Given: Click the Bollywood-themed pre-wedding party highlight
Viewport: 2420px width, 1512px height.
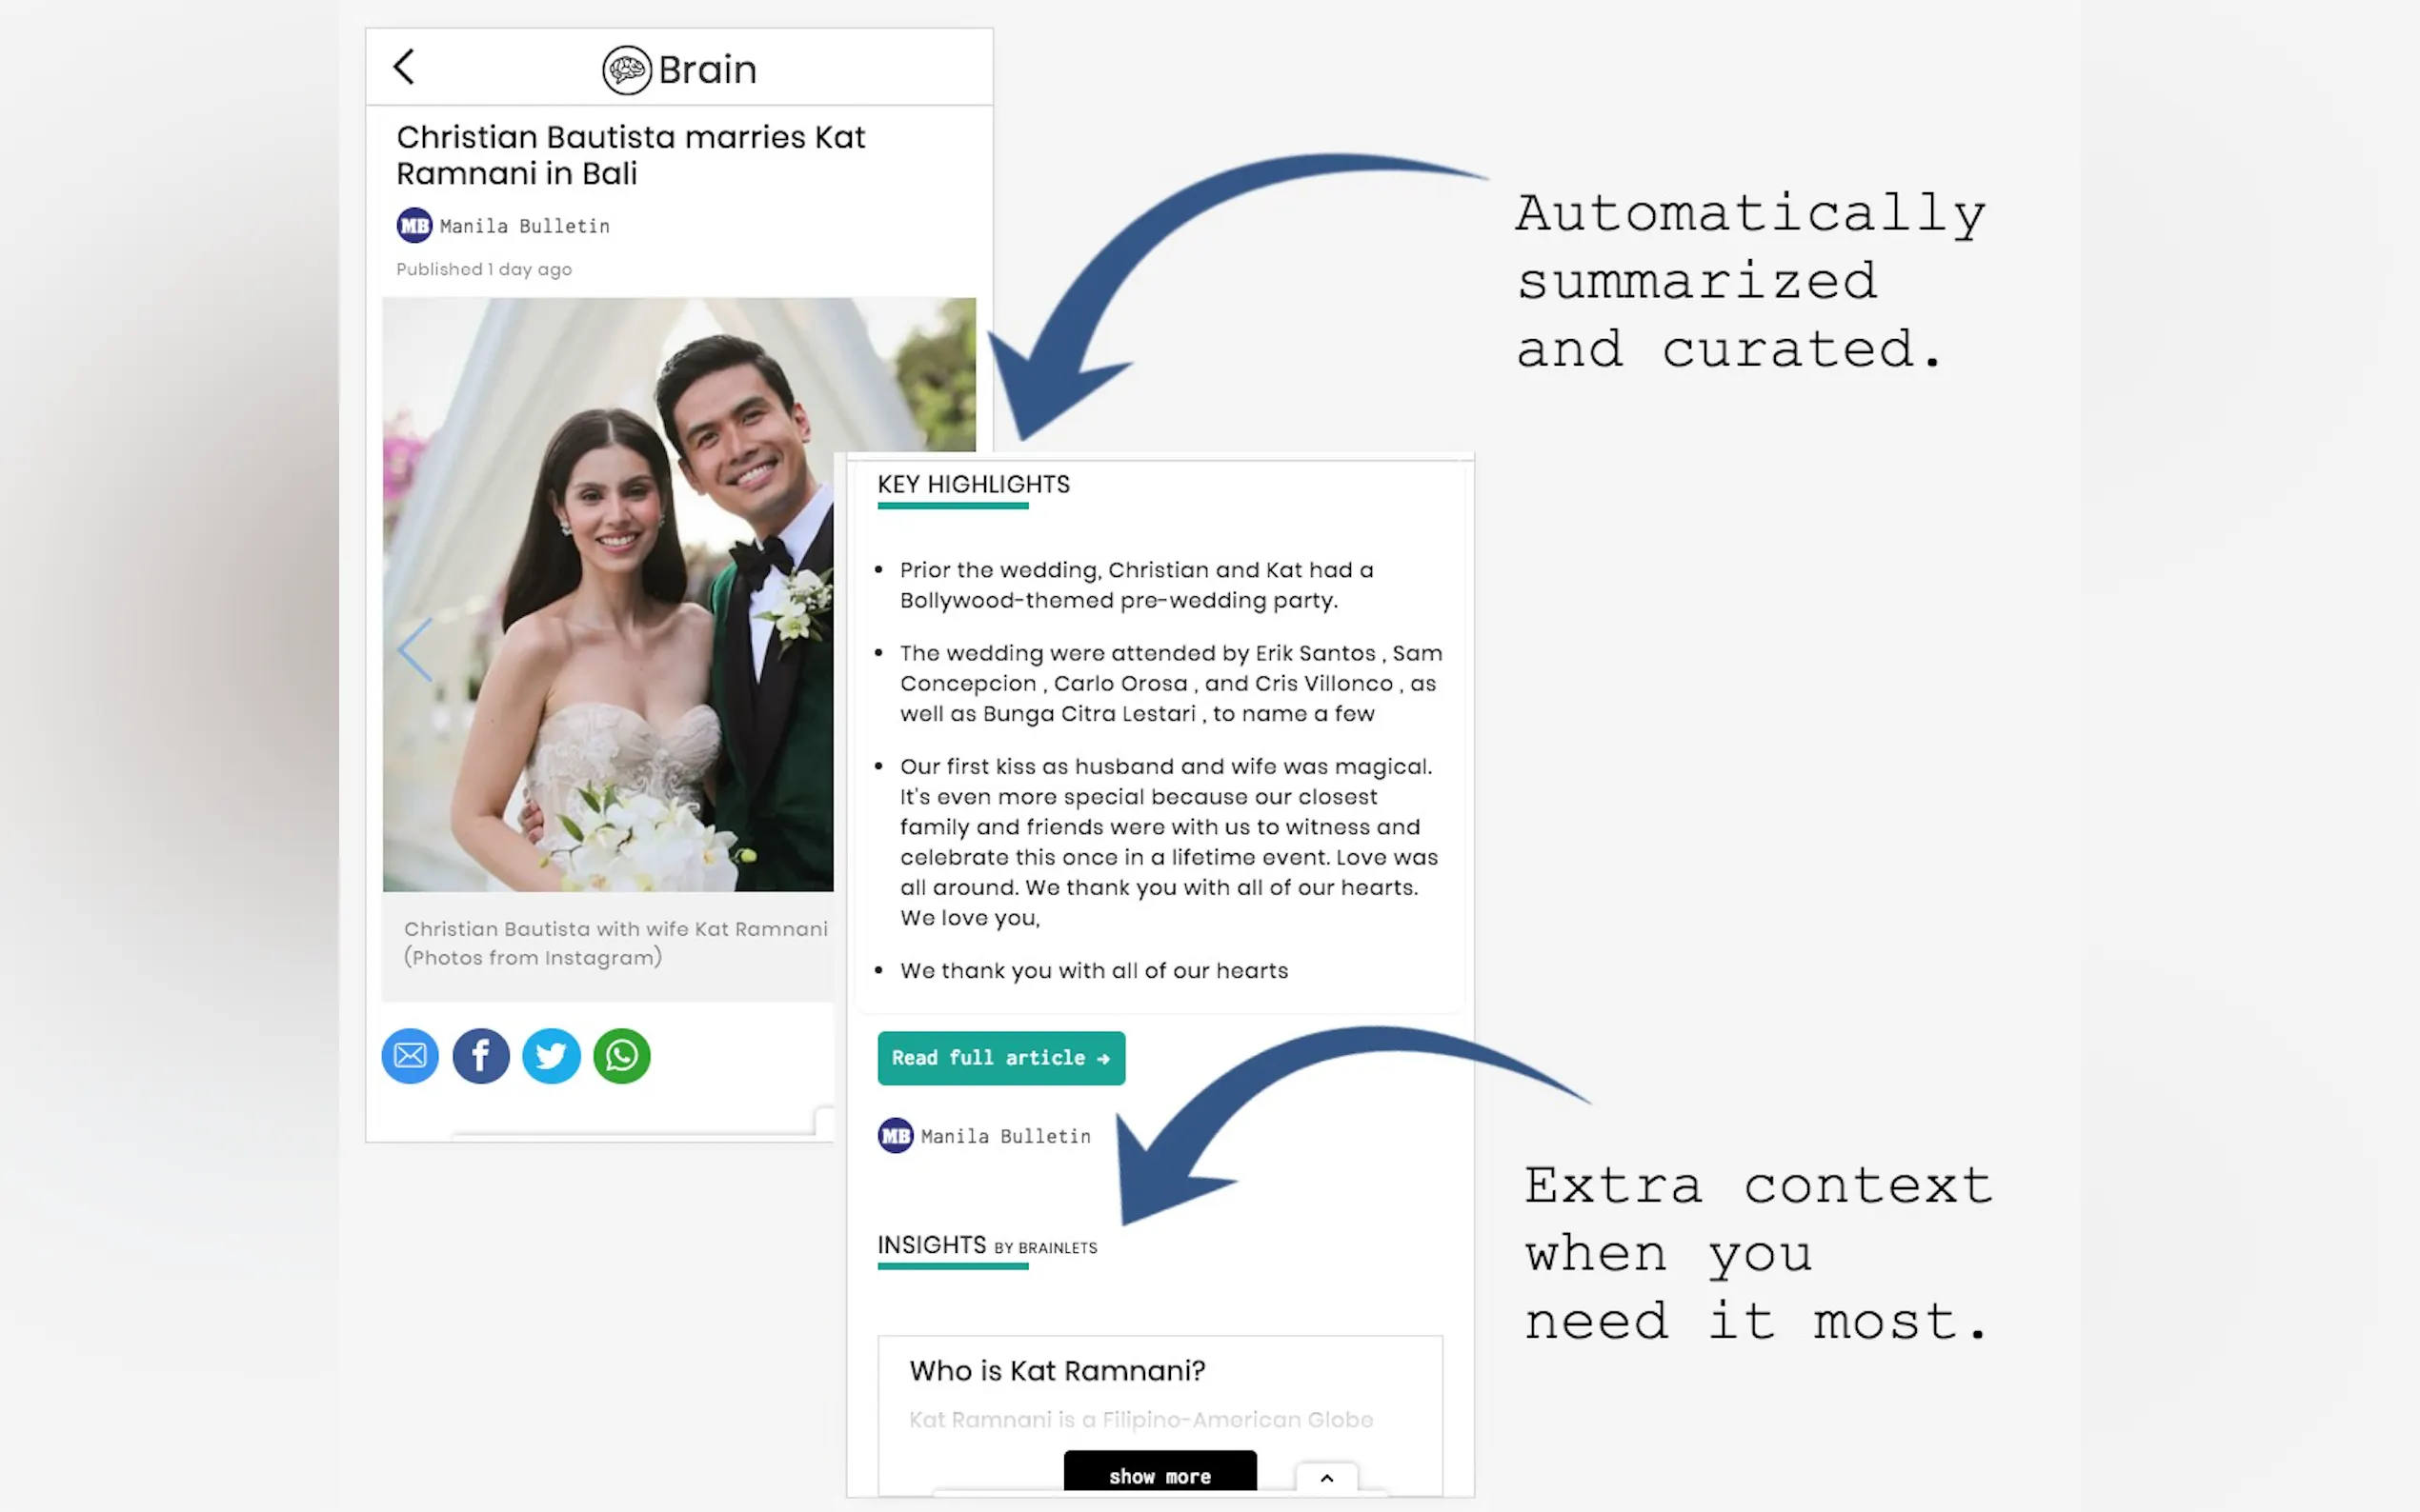Looking at the screenshot, I should tap(1136, 585).
